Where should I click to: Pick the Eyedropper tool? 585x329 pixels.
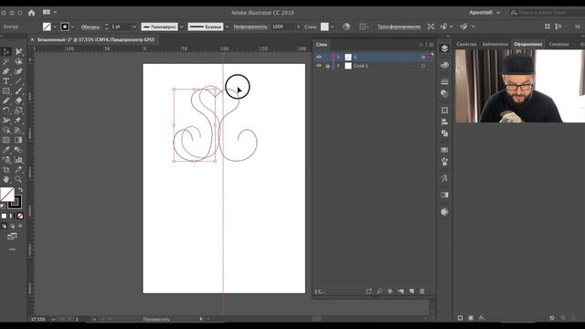pyautogui.click(x=6, y=150)
